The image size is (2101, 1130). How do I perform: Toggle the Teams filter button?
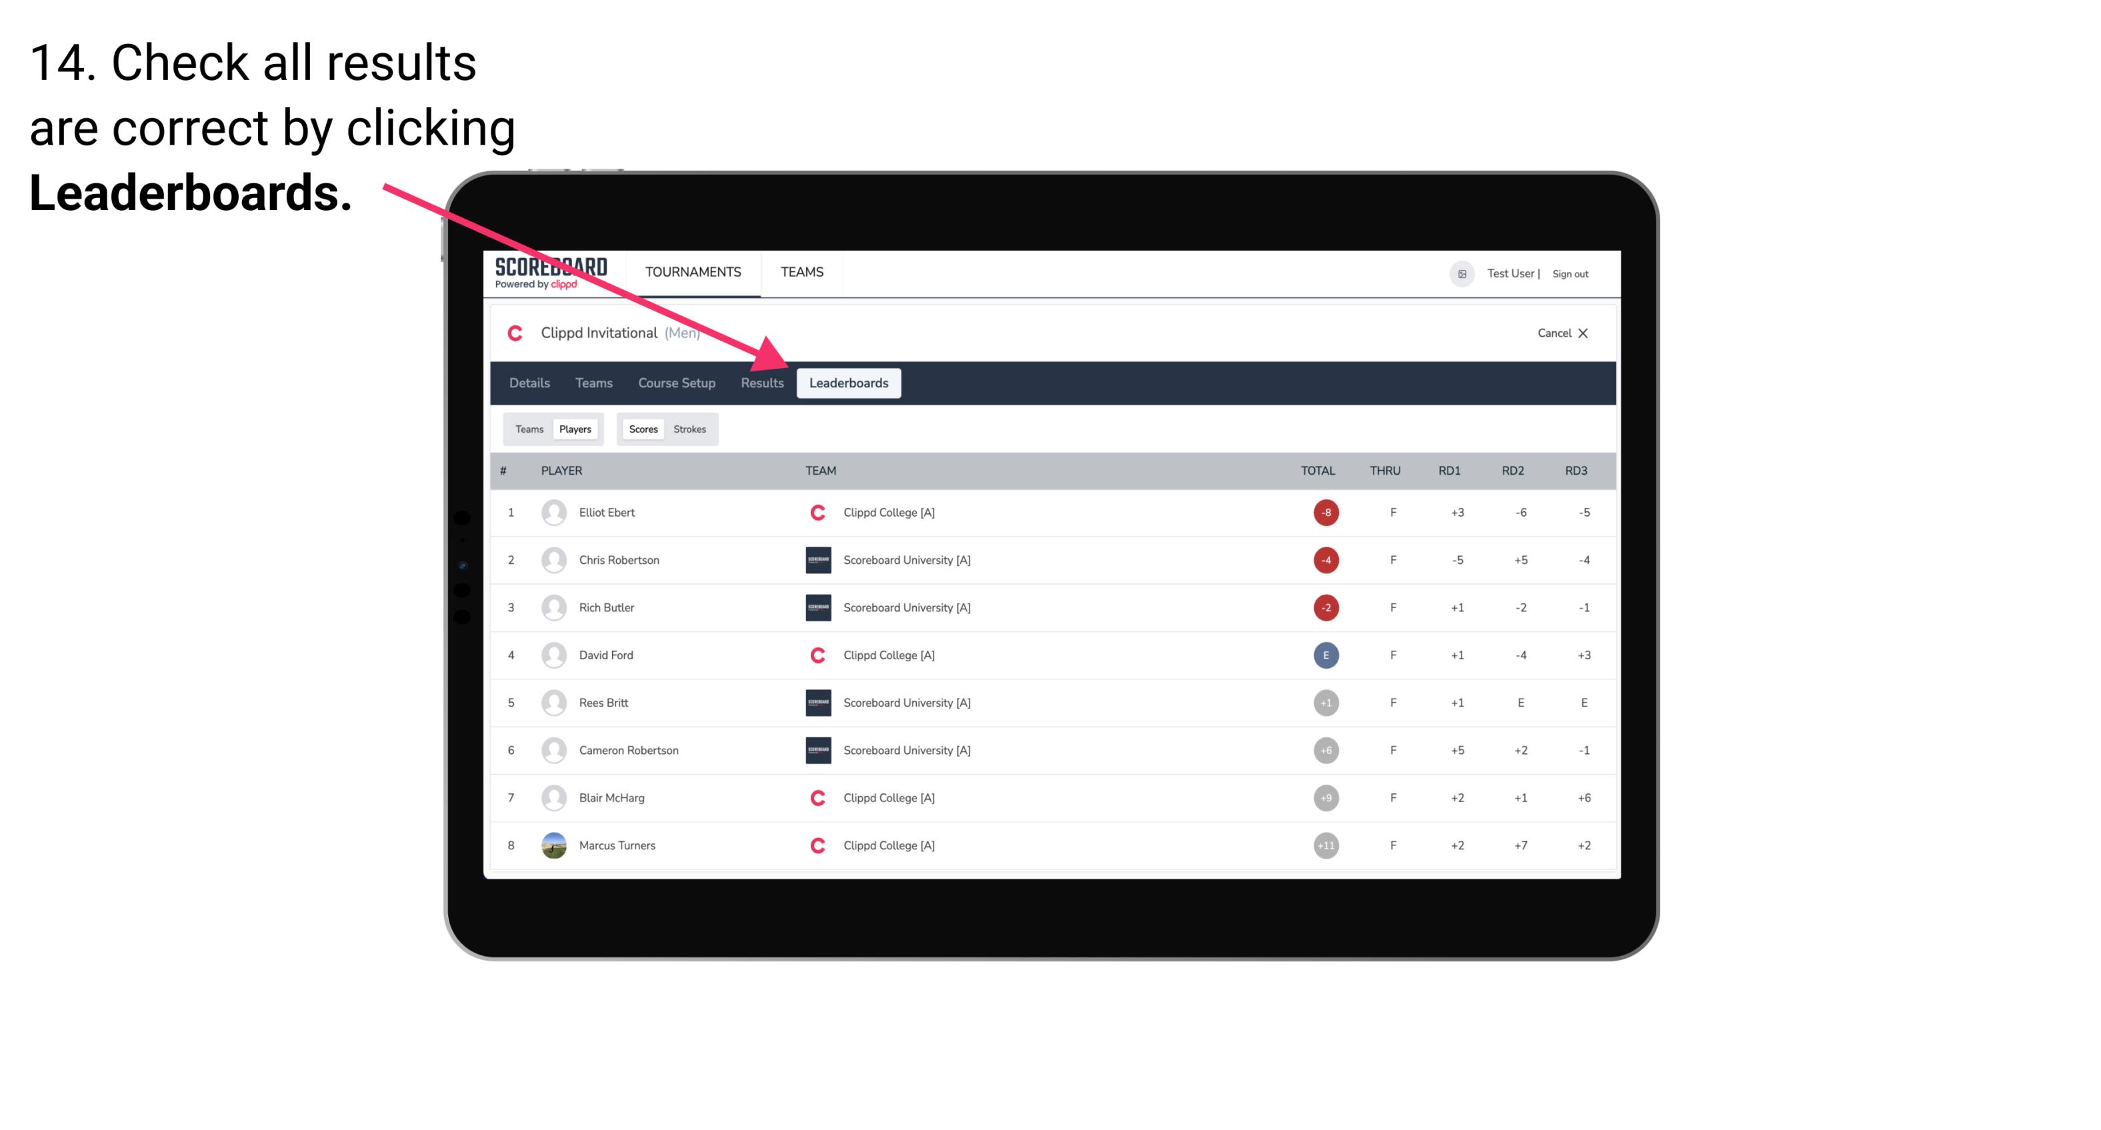[x=526, y=429]
